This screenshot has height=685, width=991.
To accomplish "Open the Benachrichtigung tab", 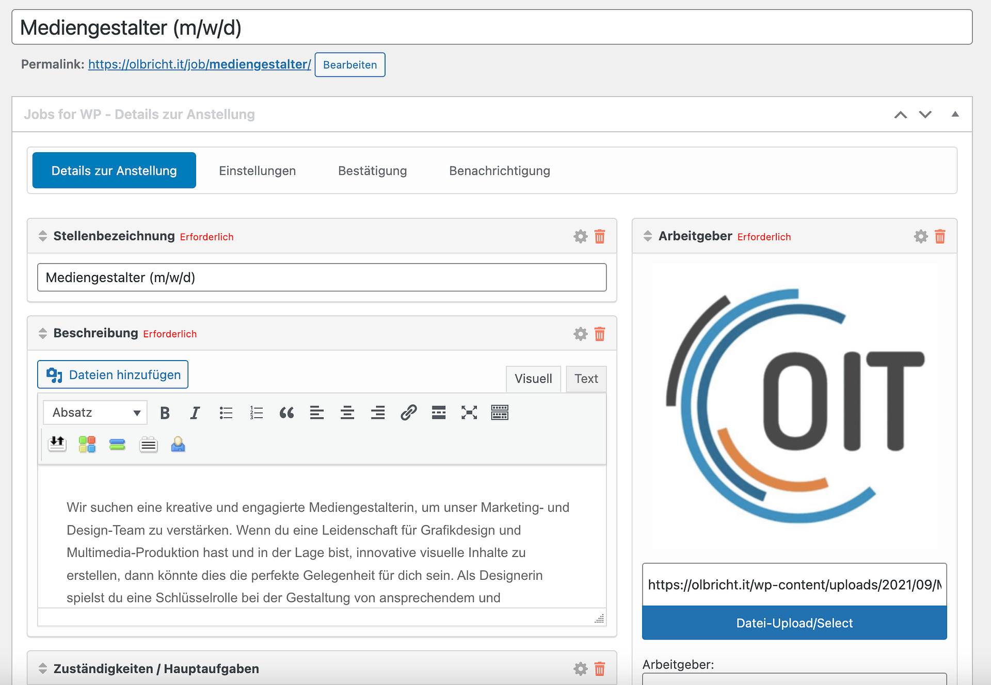I will (x=500, y=170).
